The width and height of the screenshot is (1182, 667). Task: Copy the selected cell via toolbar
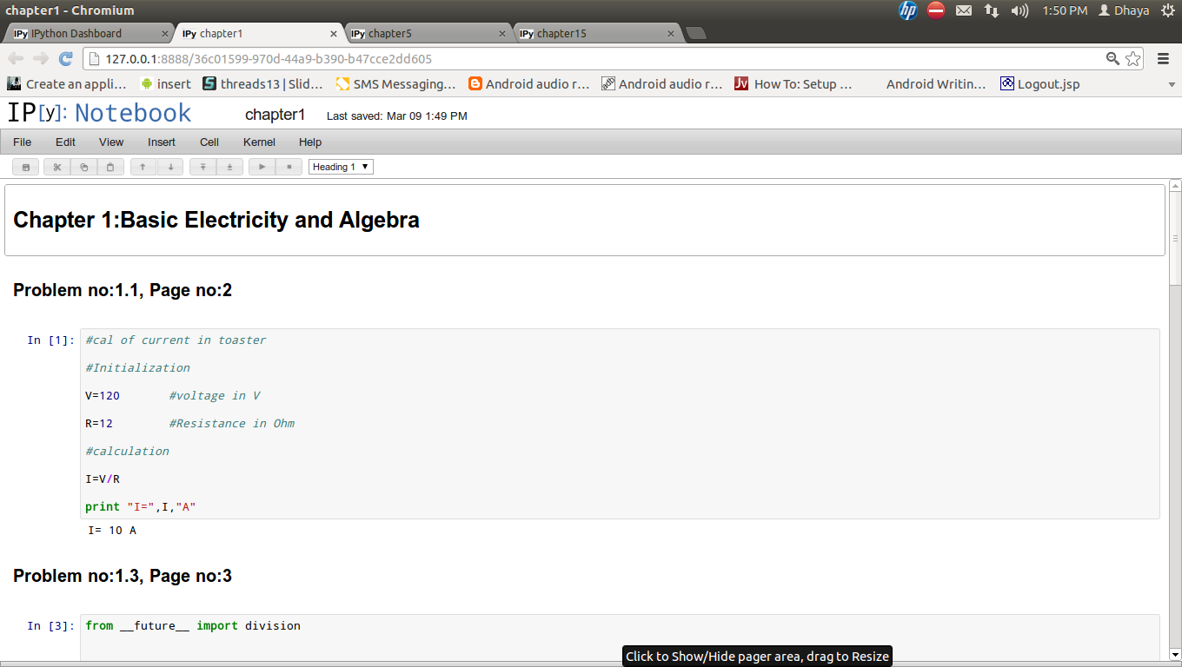[x=83, y=167]
